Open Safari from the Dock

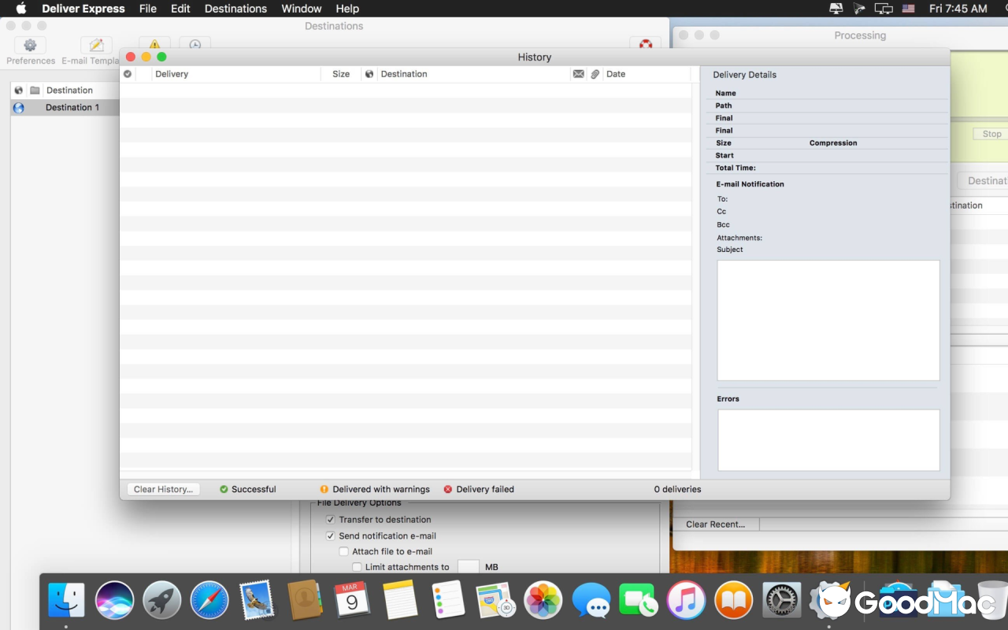[x=209, y=601]
